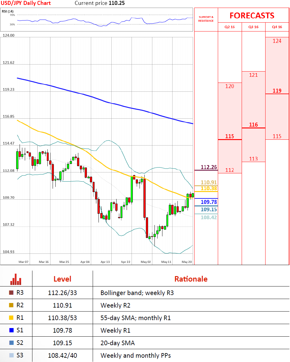Click the 'May 20' date axis label
This screenshot has width=290, height=362.
(187, 262)
